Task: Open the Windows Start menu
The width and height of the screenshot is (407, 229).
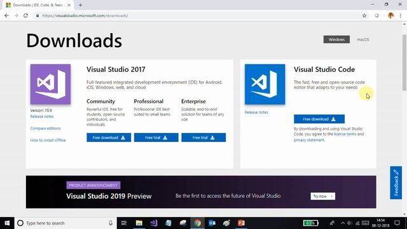Action: click(x=7, y=223)
